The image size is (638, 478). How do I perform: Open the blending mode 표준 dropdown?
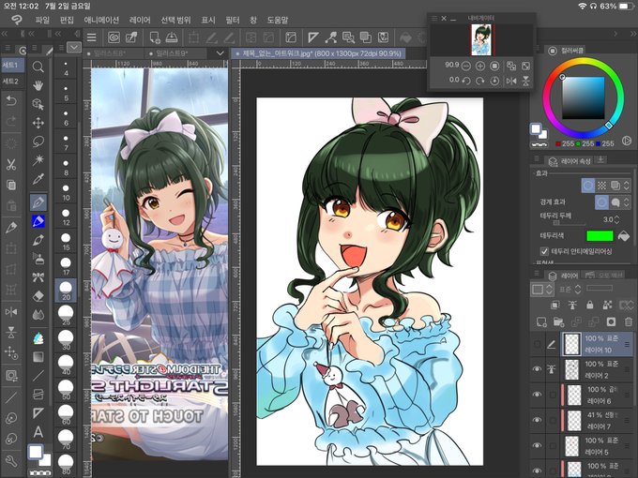point(570,289)
